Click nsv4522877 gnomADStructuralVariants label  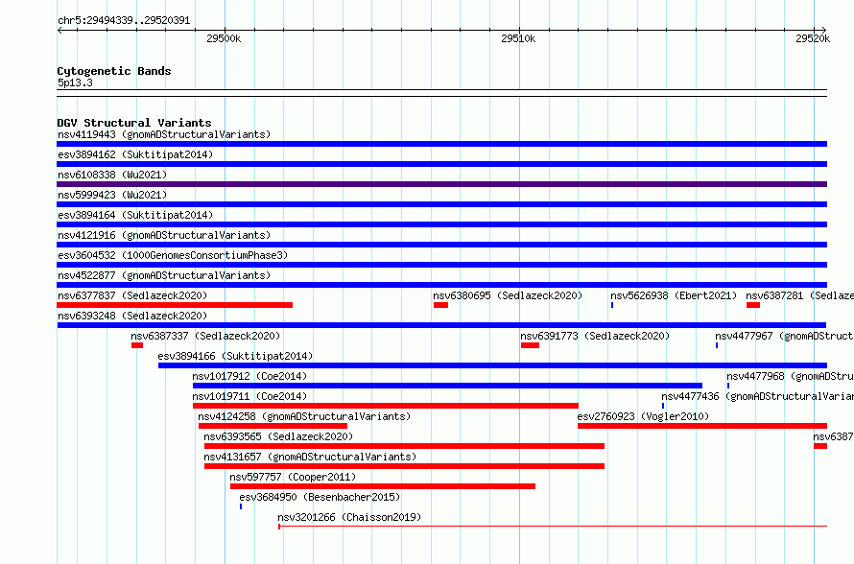tap(164, 275)
